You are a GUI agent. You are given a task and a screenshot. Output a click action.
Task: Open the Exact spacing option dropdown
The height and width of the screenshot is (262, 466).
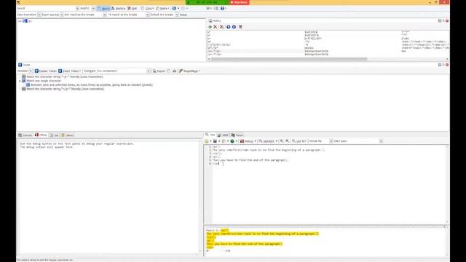coord(62,15)
